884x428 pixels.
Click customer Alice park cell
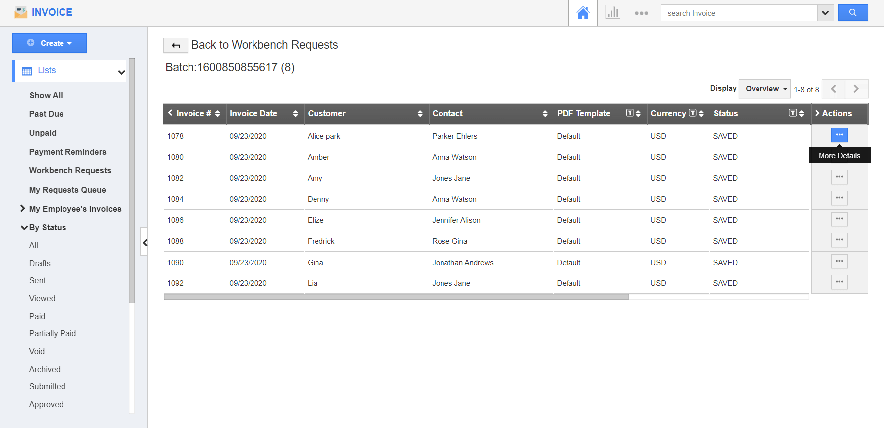324,136
